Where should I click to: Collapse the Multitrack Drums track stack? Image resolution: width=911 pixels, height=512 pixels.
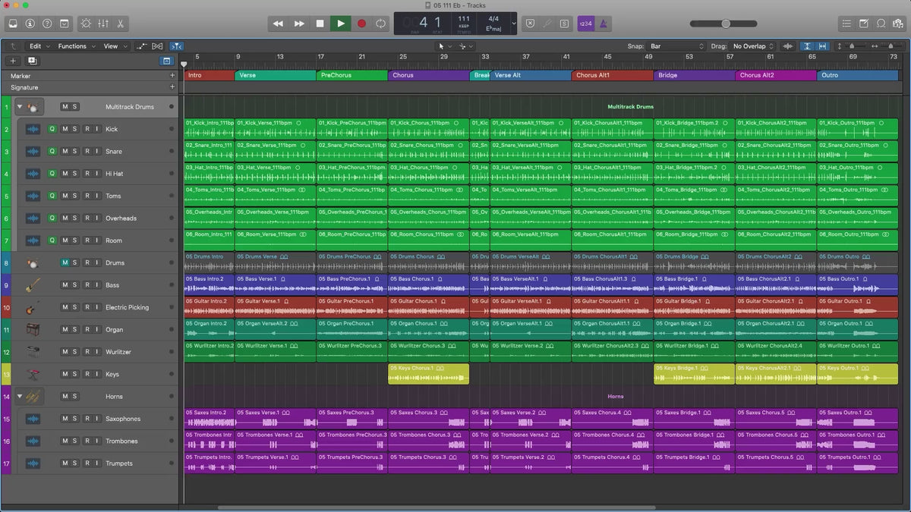pos(20,107)
